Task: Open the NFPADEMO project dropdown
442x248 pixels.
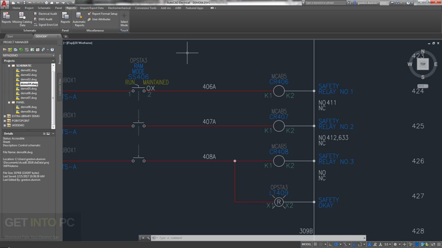Action: [53, 56]
